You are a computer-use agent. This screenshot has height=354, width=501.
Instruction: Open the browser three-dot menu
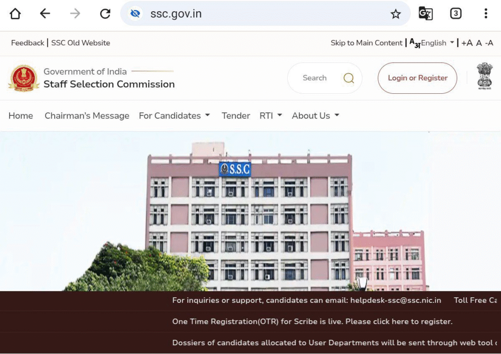click(x=486, y=13)
